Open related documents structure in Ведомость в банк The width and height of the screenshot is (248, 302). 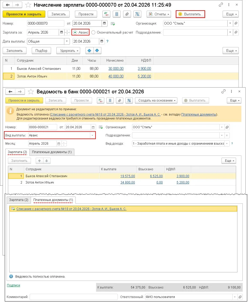[129, 100]
